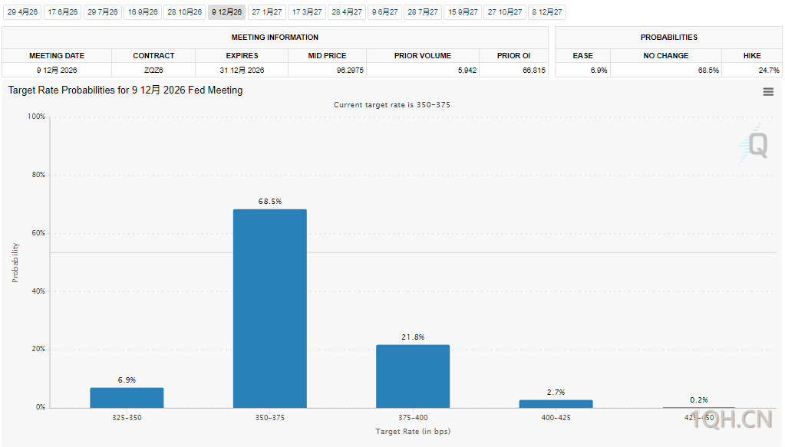Viewport: 785px width, 447px height.
Task: Click the 400-425 bar showing 2.7%
Action: (x=556, y=403)
